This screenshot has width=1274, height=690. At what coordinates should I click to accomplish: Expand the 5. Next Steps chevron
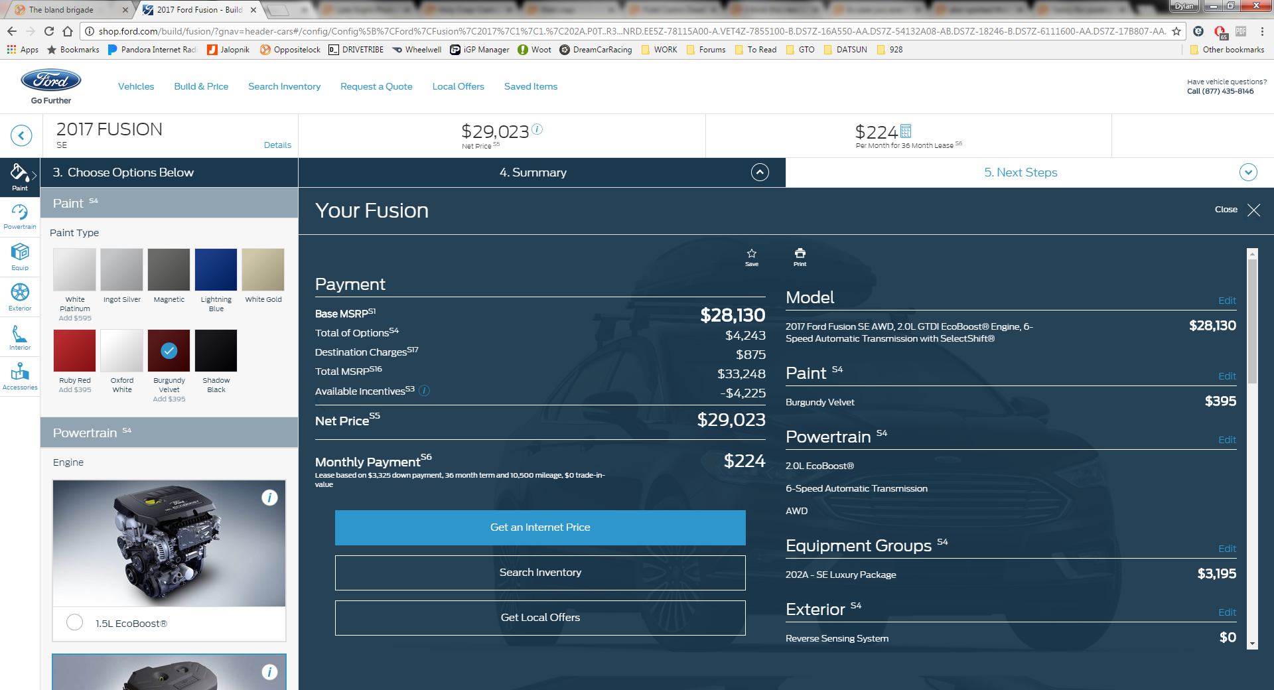tap(1248, 172)
